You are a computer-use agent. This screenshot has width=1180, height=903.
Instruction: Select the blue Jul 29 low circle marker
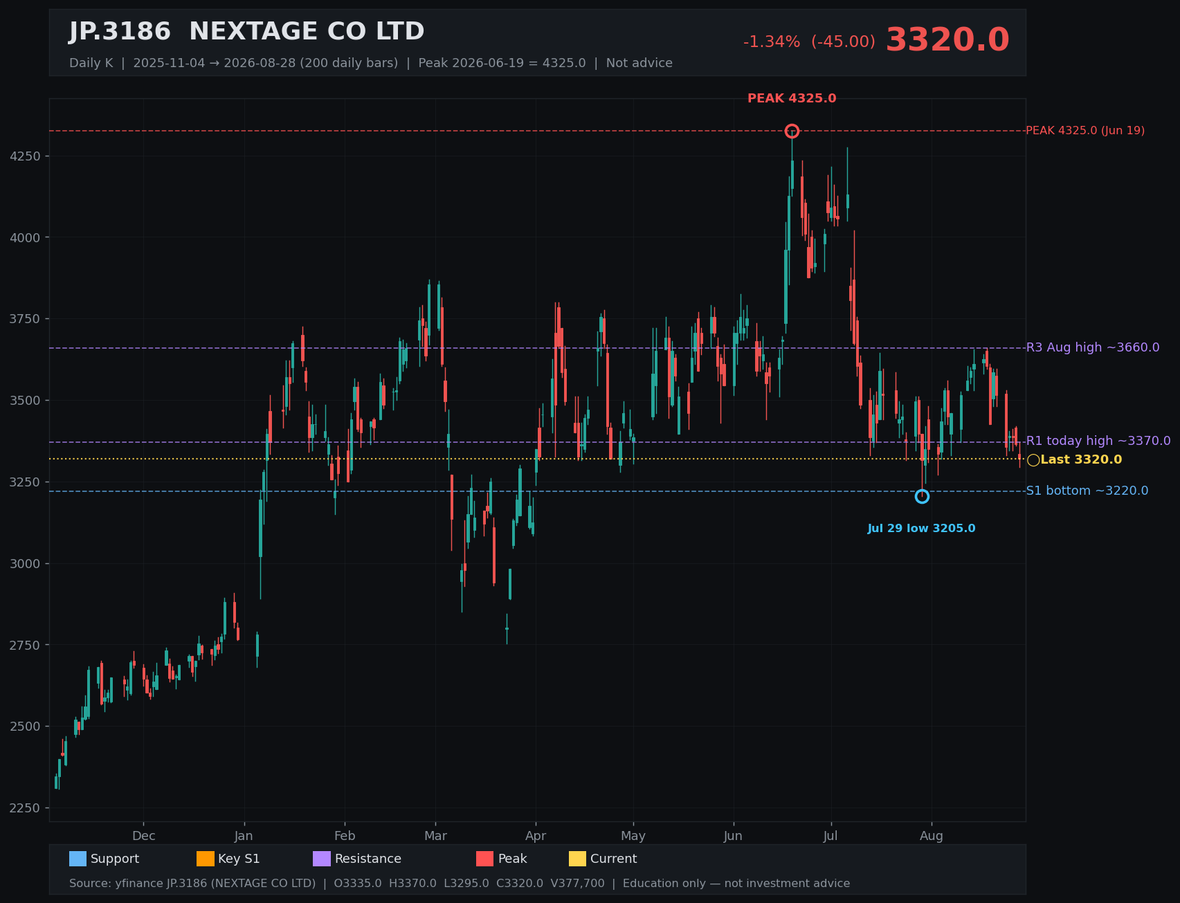click(922, 496)
